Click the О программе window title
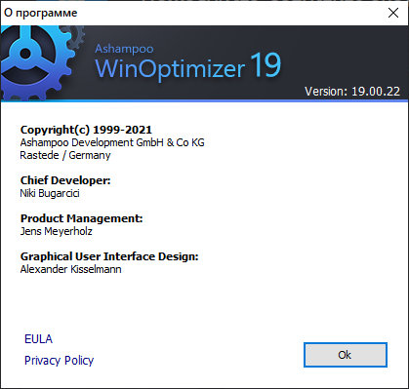This screenshot has width=409, height=389. [x=41, y=13]
